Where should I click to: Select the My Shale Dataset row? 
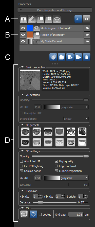pos(55,41)
